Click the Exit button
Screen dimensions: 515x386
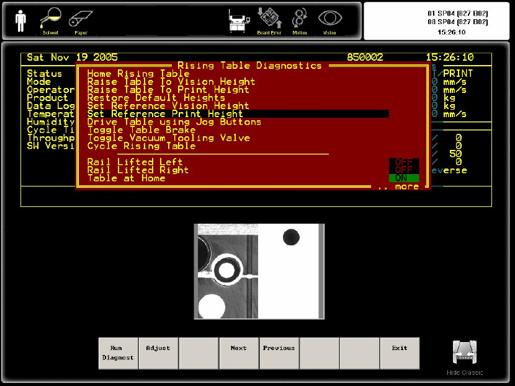400,353
